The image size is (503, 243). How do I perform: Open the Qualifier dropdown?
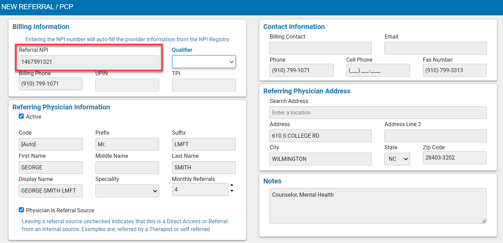(x=203, y=62)
